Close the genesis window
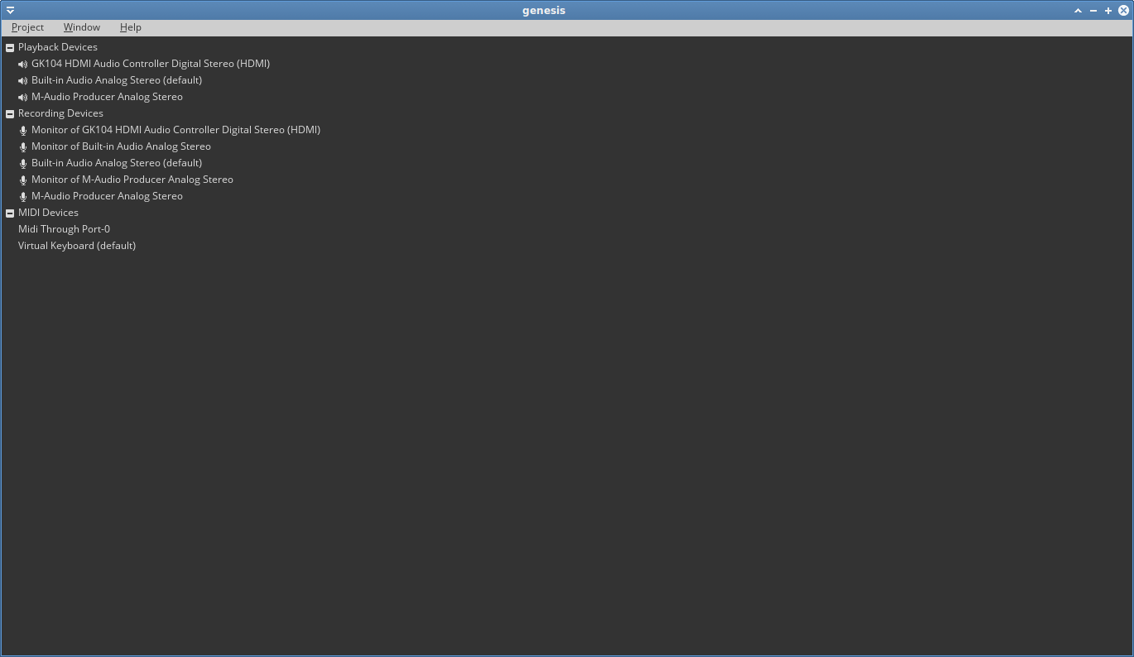This screenshot has height=657, width=1134. (1123, 11)
